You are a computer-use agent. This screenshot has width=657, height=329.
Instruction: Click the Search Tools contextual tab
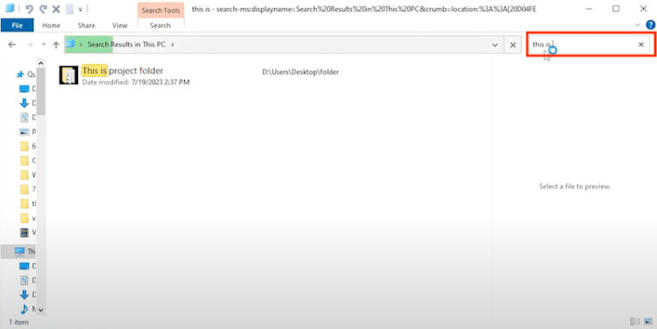161,10
